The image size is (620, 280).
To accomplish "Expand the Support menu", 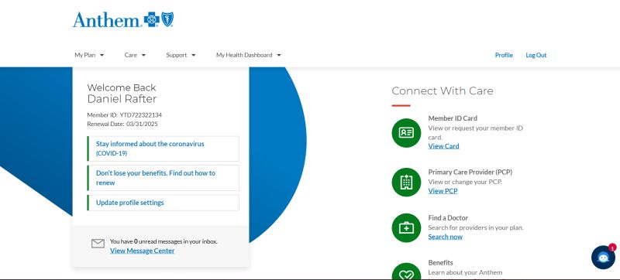I will tap(181, 55).
